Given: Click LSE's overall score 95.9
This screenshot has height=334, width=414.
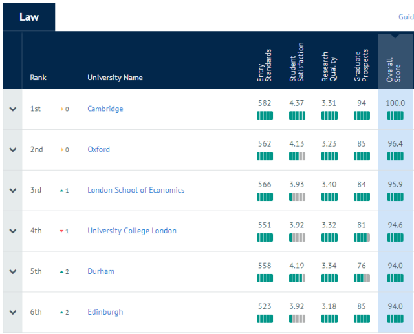Looking at the screenshot, I should (395, 184).
